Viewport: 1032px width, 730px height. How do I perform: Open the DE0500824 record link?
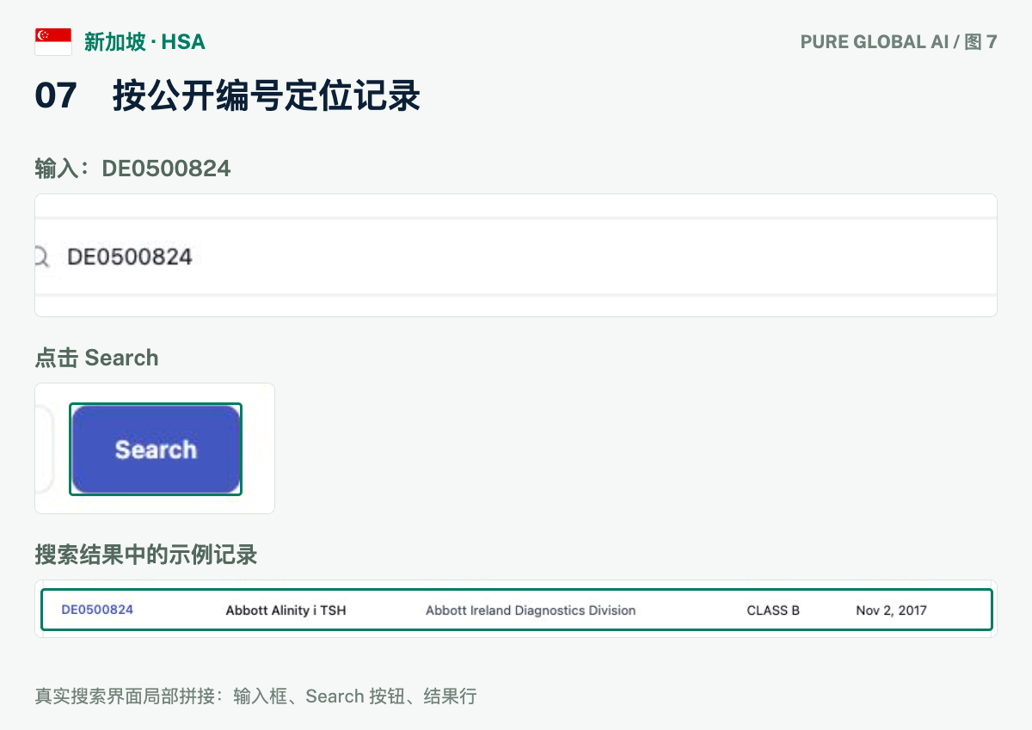pyautogui.click(x=97, y=610)
